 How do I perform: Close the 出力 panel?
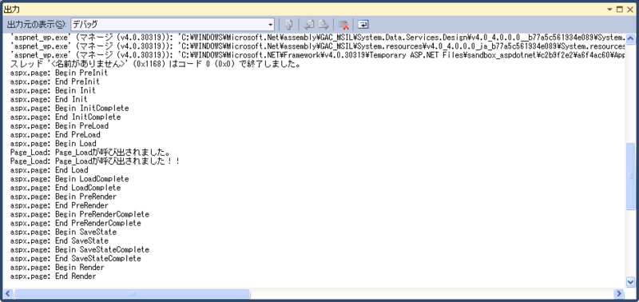[x=629, y=10]
